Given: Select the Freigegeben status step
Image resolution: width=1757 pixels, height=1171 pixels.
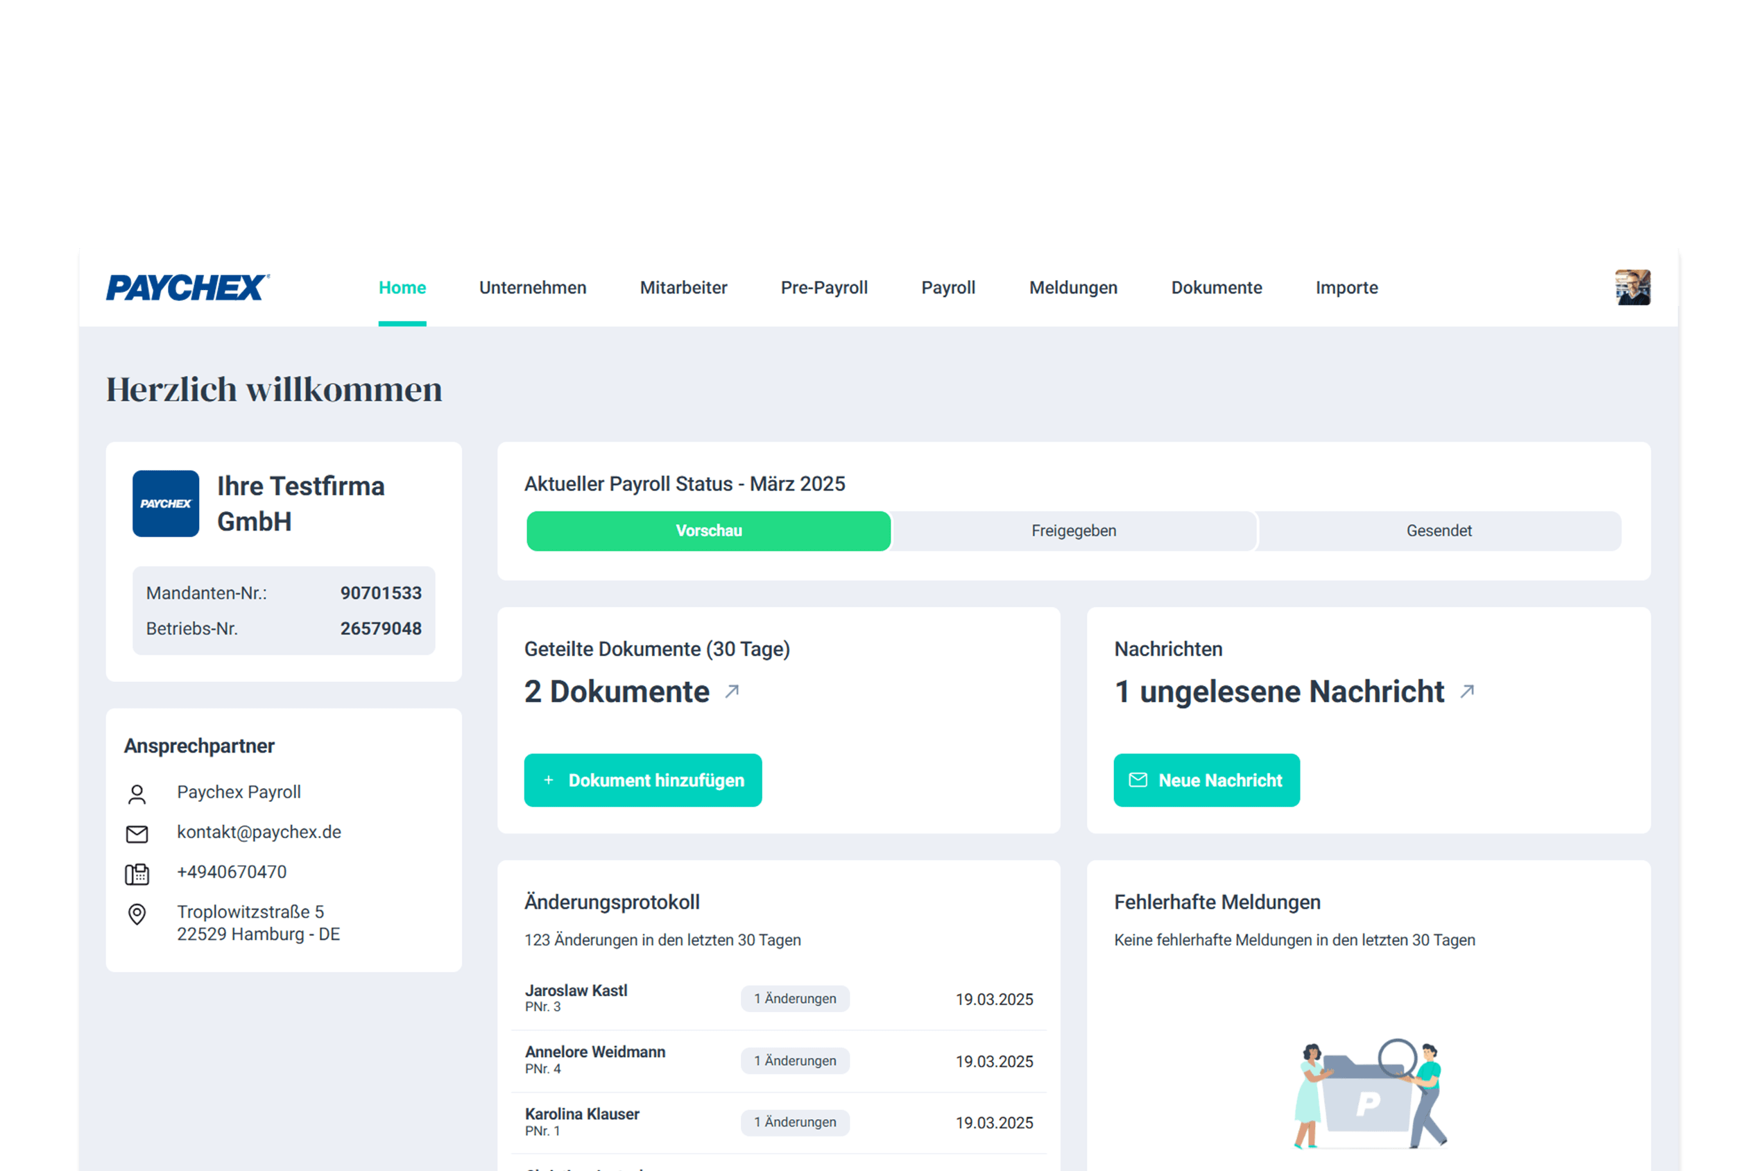Looking at the screenshot, I should click(1073, 531).
